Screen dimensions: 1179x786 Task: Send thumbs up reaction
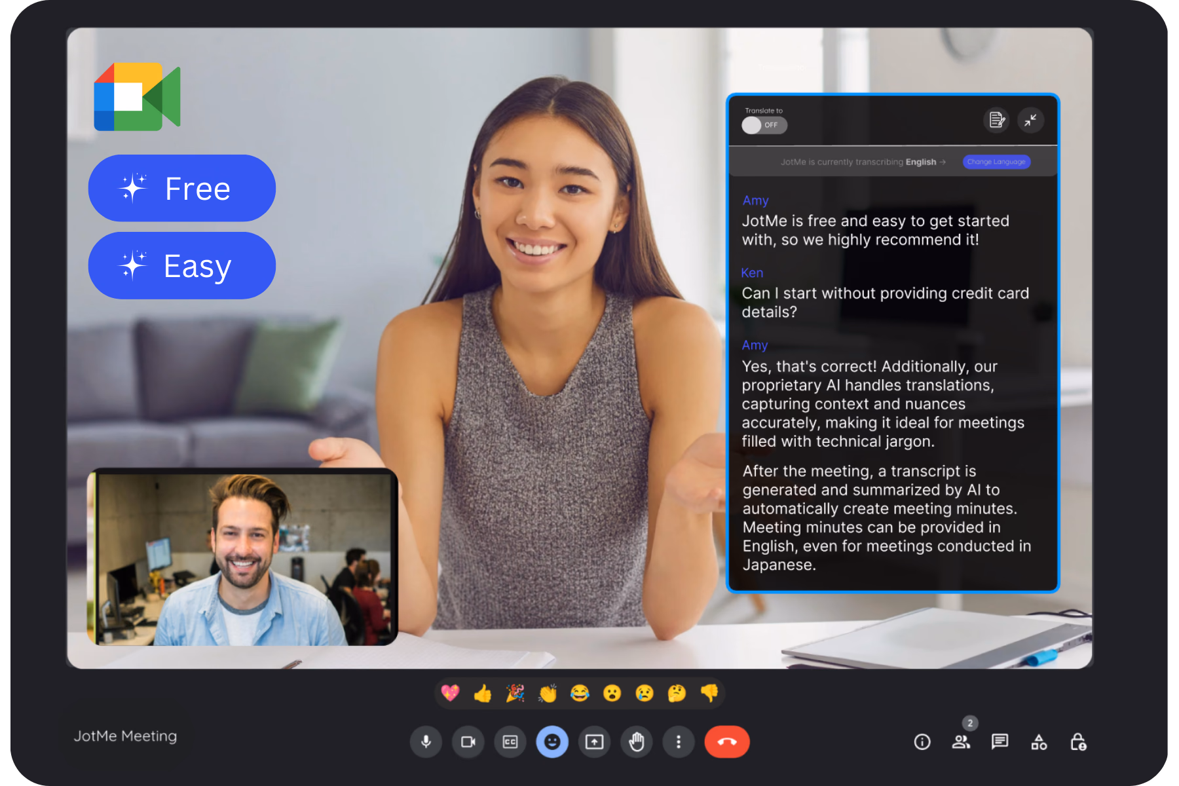[x=483, y=693]
